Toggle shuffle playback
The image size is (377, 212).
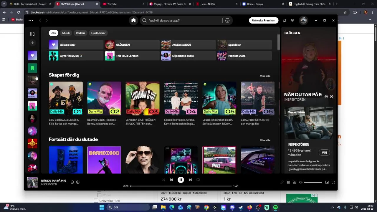[163, 180]
